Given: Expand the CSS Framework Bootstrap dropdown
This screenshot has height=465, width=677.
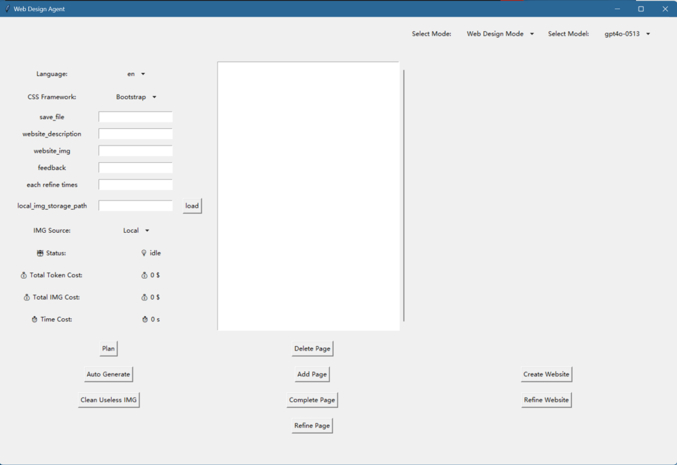Looking at the screenshot, I should 136,97.
